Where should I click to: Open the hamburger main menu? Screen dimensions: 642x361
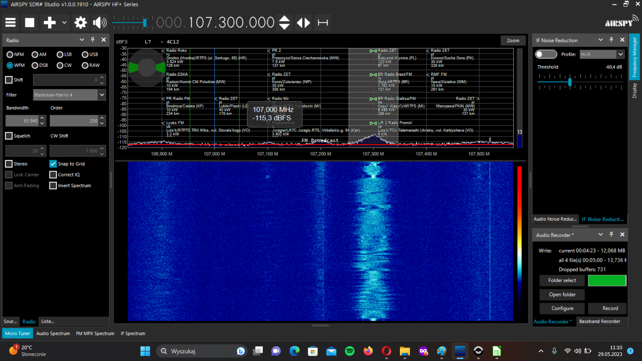click(10, 23)
